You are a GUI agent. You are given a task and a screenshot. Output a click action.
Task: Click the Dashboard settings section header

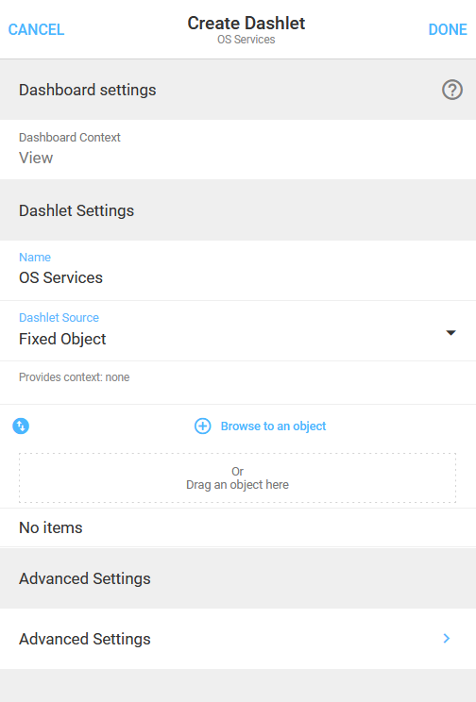[238, 90]
